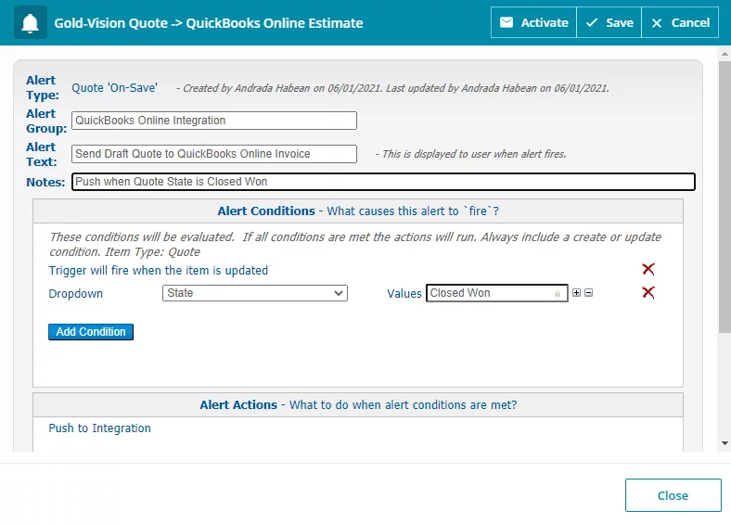Cancel editing via the Cancel button
The image size is (731, 524).
pos(680,22)
